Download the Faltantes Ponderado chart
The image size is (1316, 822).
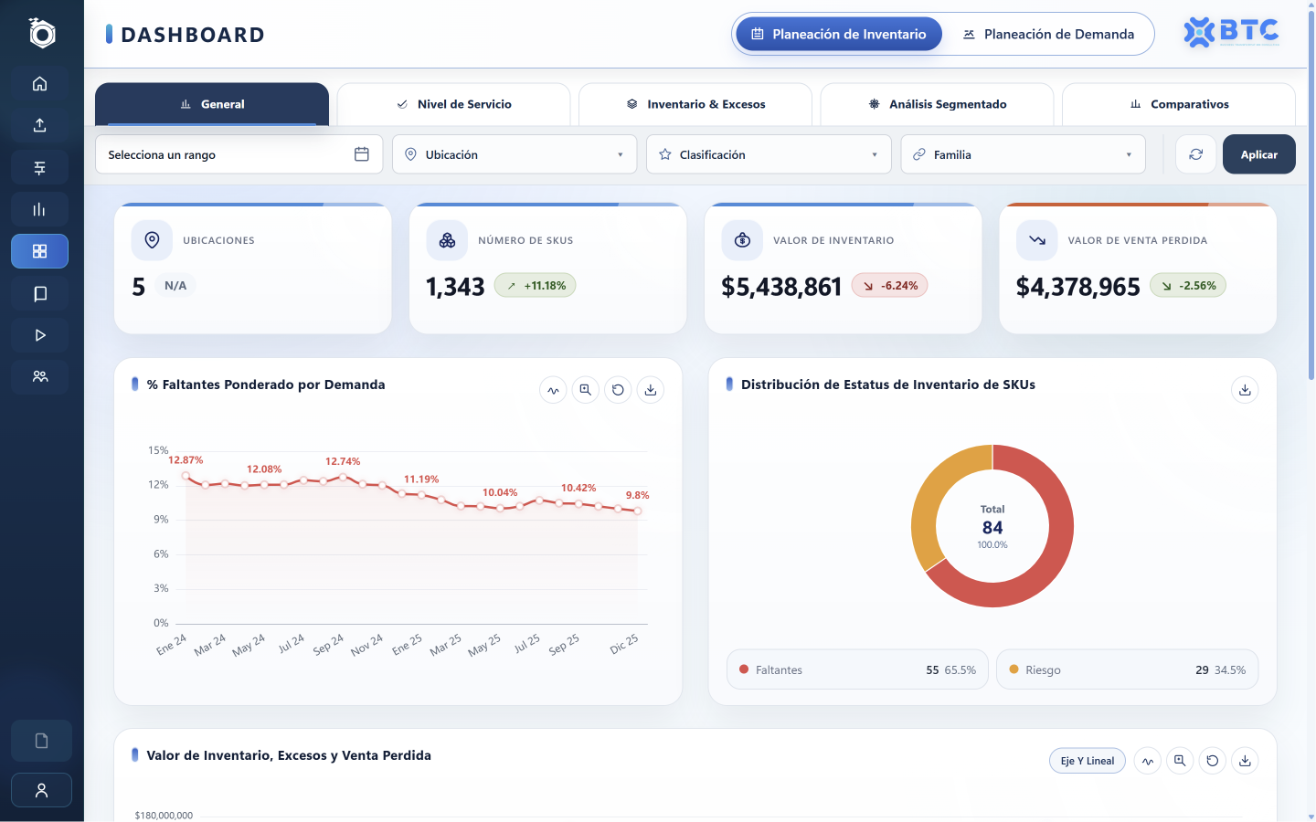(651, 390)
